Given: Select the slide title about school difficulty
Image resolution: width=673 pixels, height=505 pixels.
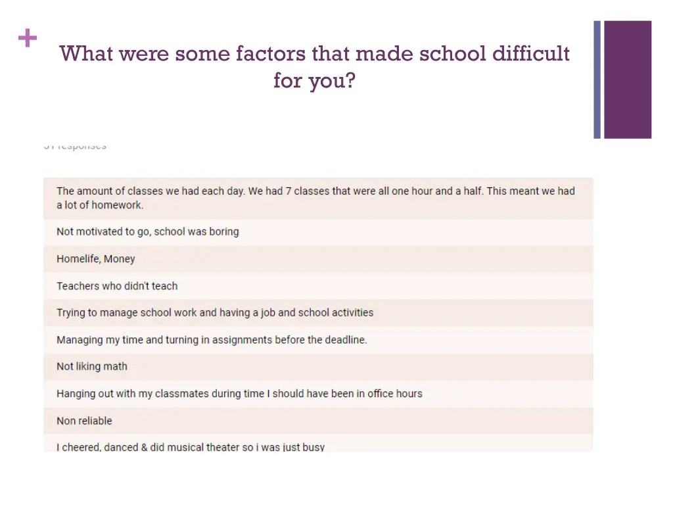Looking at the screenshot, I should [315, 66].
